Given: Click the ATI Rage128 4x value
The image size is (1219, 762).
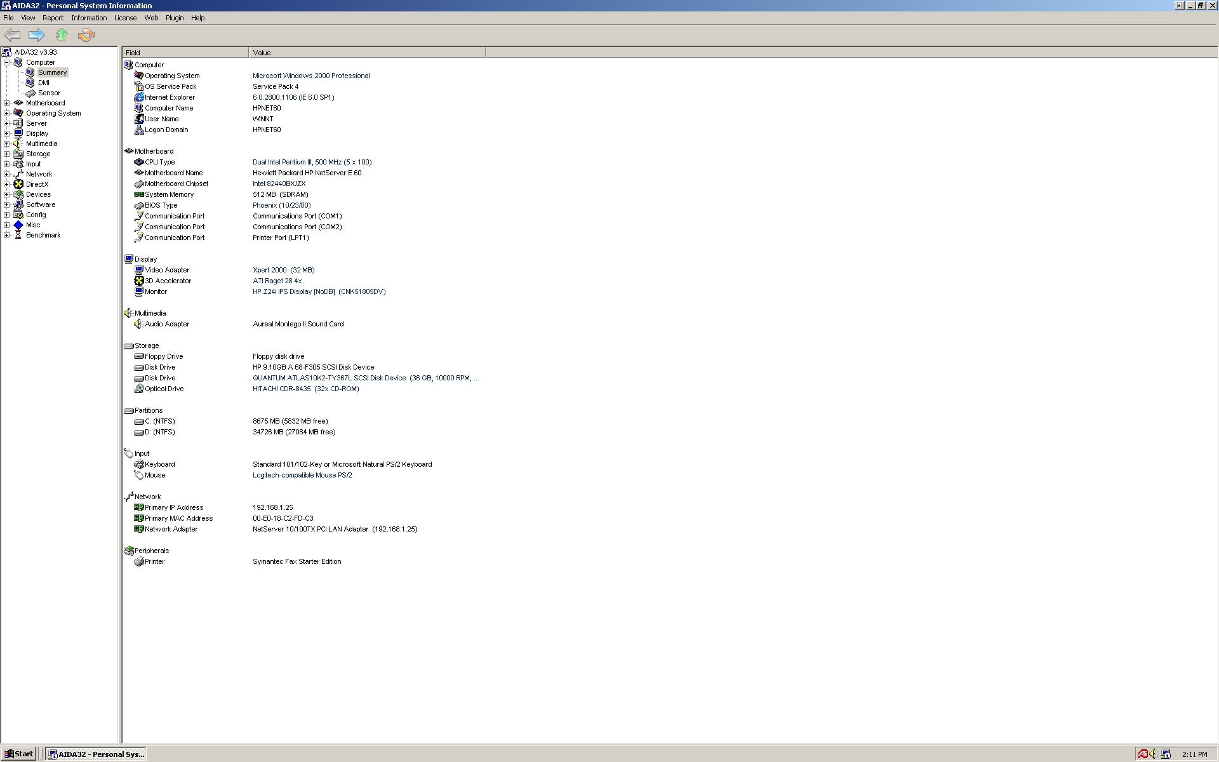Looking at the screenshot, I should 277,281.
